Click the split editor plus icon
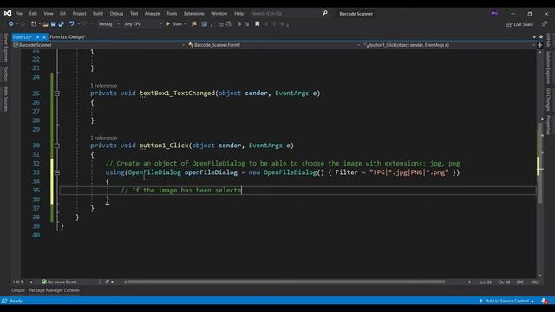Image resolution: width=555 pixels, height=312 pixels. [x=539, y=45]
